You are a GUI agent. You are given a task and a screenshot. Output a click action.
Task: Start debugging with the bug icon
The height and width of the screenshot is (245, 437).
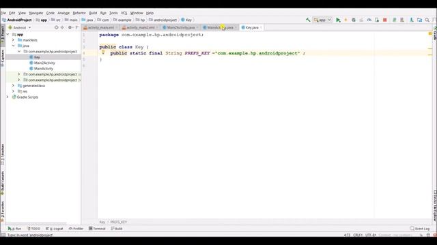[354, 20]
